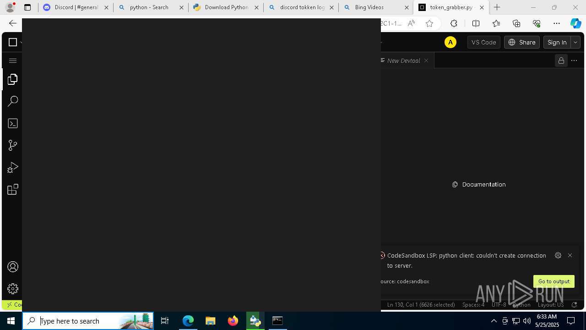Click the 'Go to output' button
Screen dimensions: 586x330
tap(554, 281)
